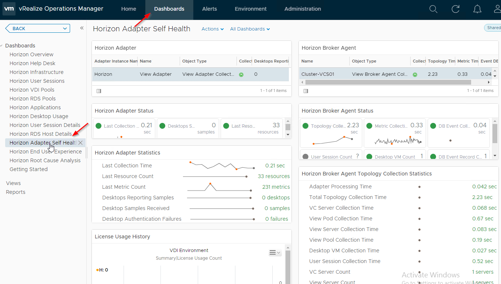
Task: Close Horizon Adapter Self Health tab X
Action: tap(80, 143)
